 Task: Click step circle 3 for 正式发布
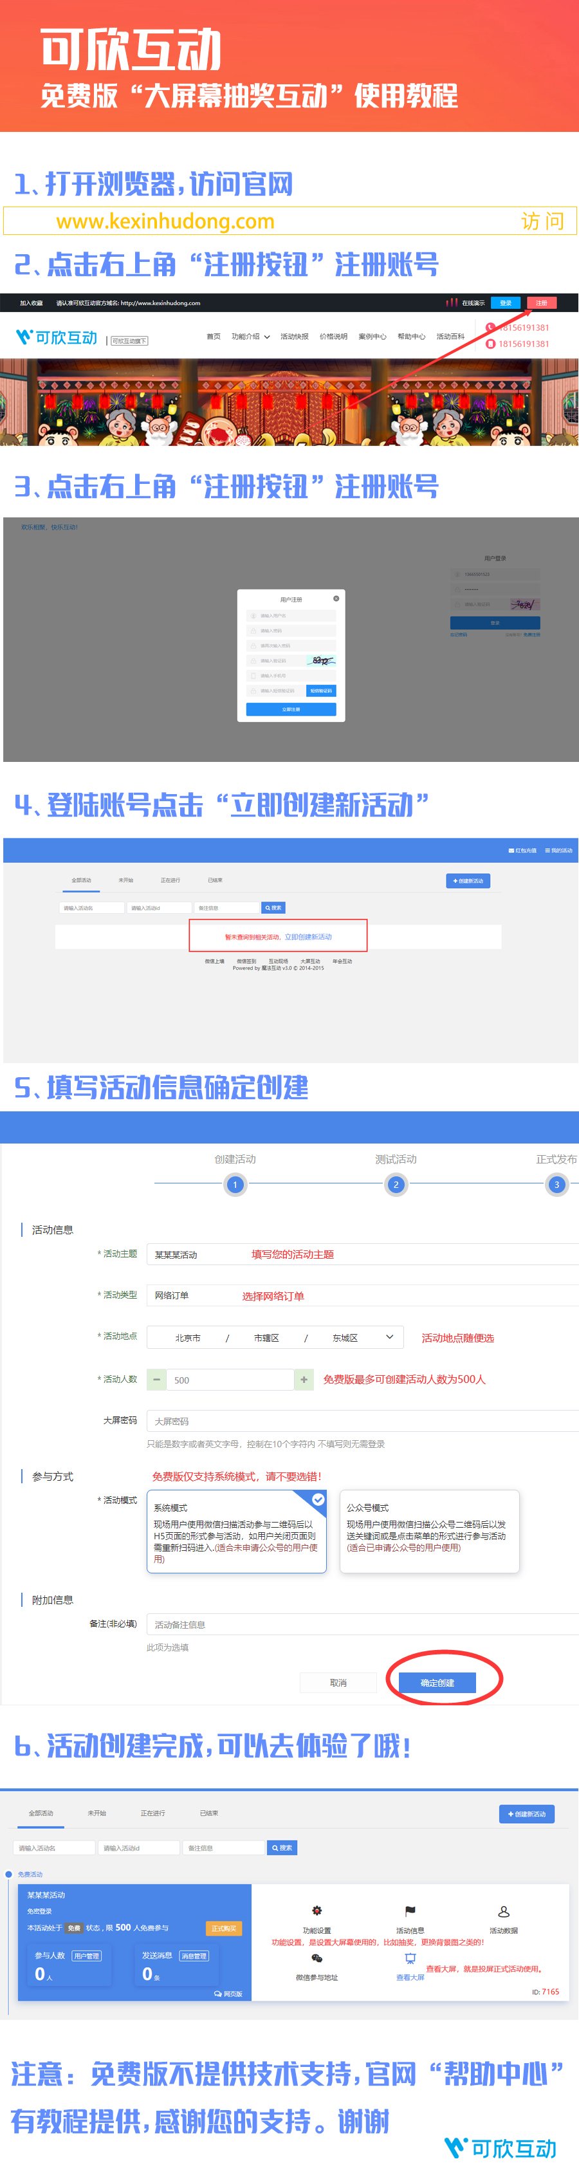tap(556, 1184)
